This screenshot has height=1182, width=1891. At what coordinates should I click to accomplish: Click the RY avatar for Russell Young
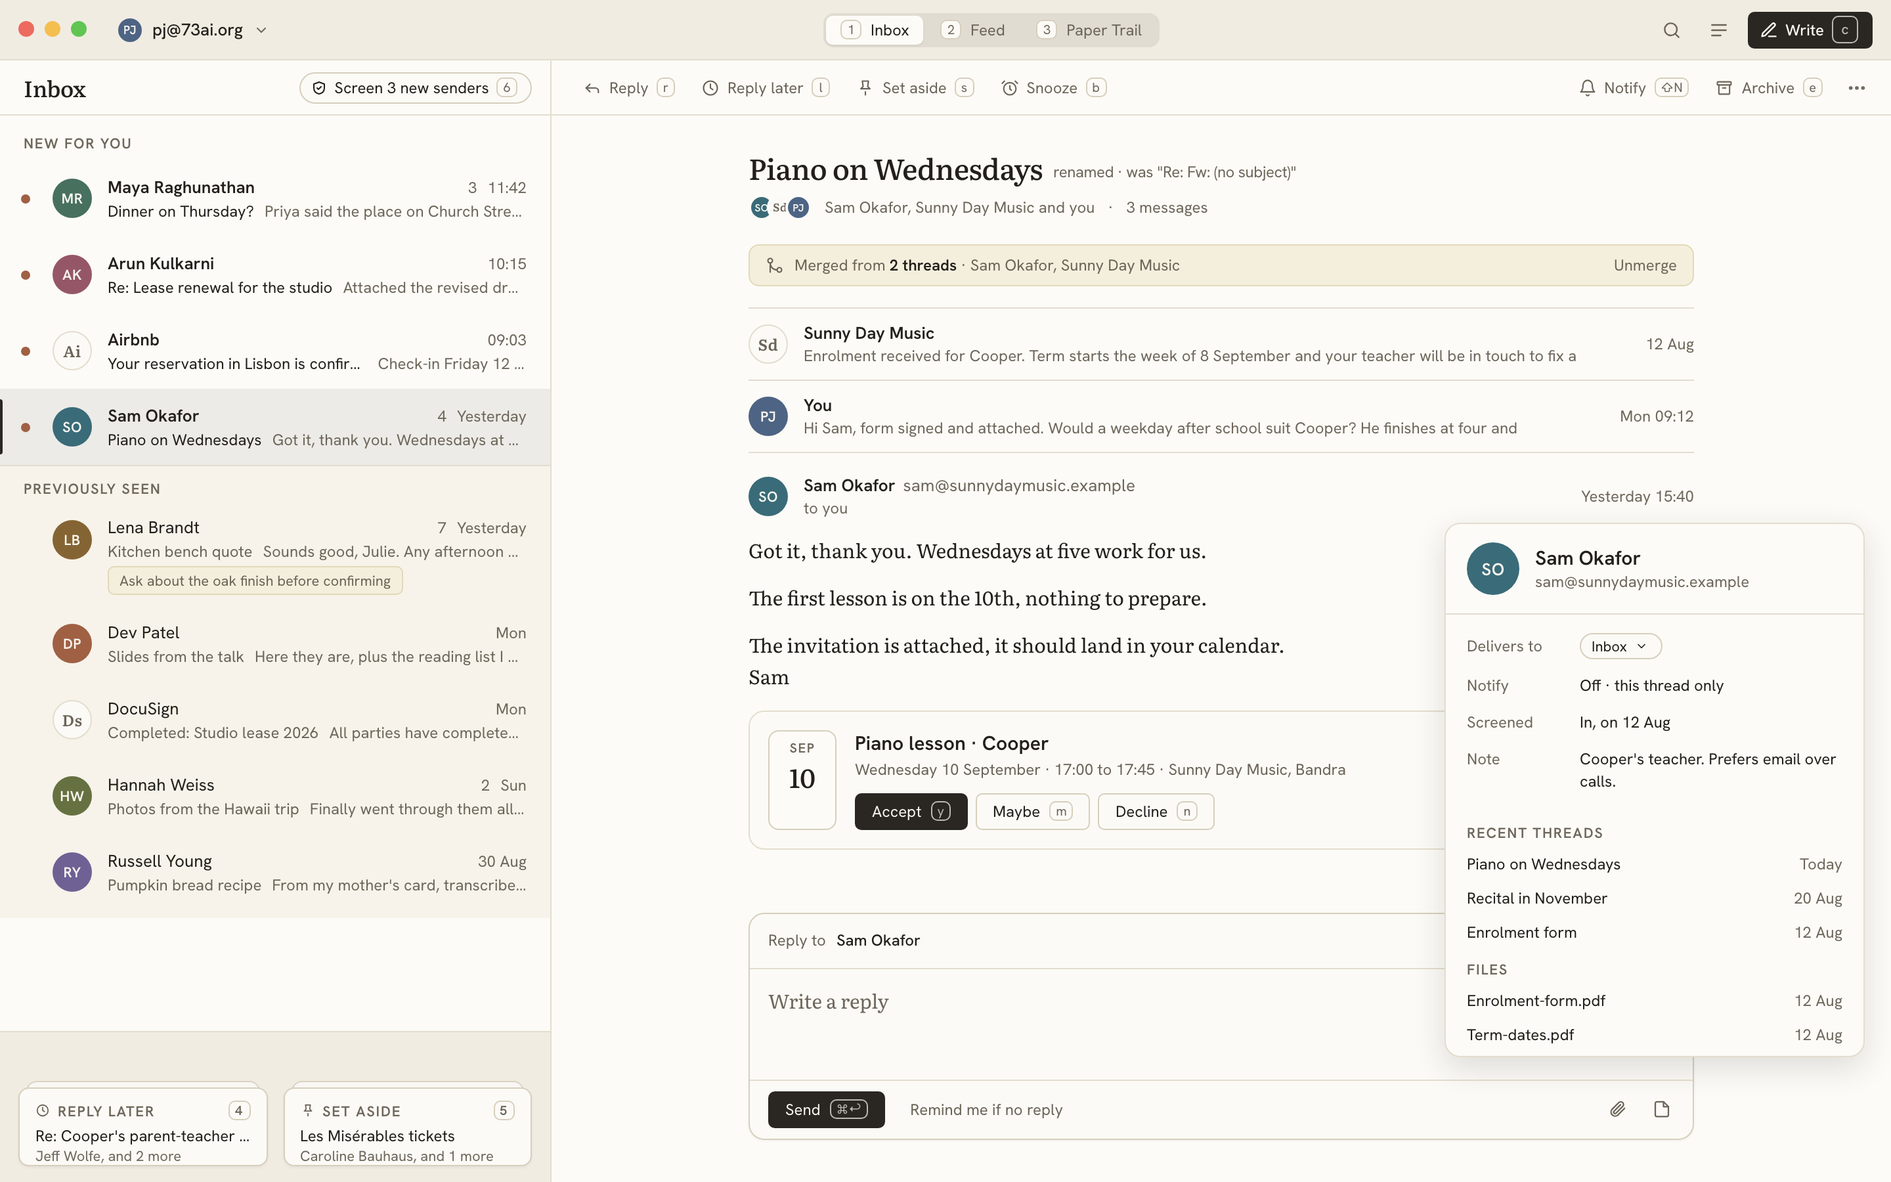(x=72, y=873)
